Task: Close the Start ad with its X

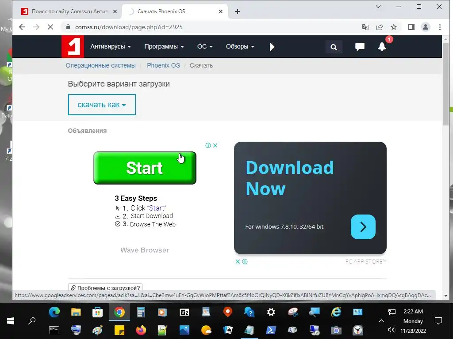Action: pyautogui.click(x=215, y=146)
